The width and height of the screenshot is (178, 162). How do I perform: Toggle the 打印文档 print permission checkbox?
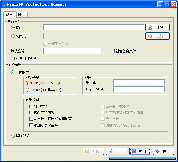tap(31, 107)
